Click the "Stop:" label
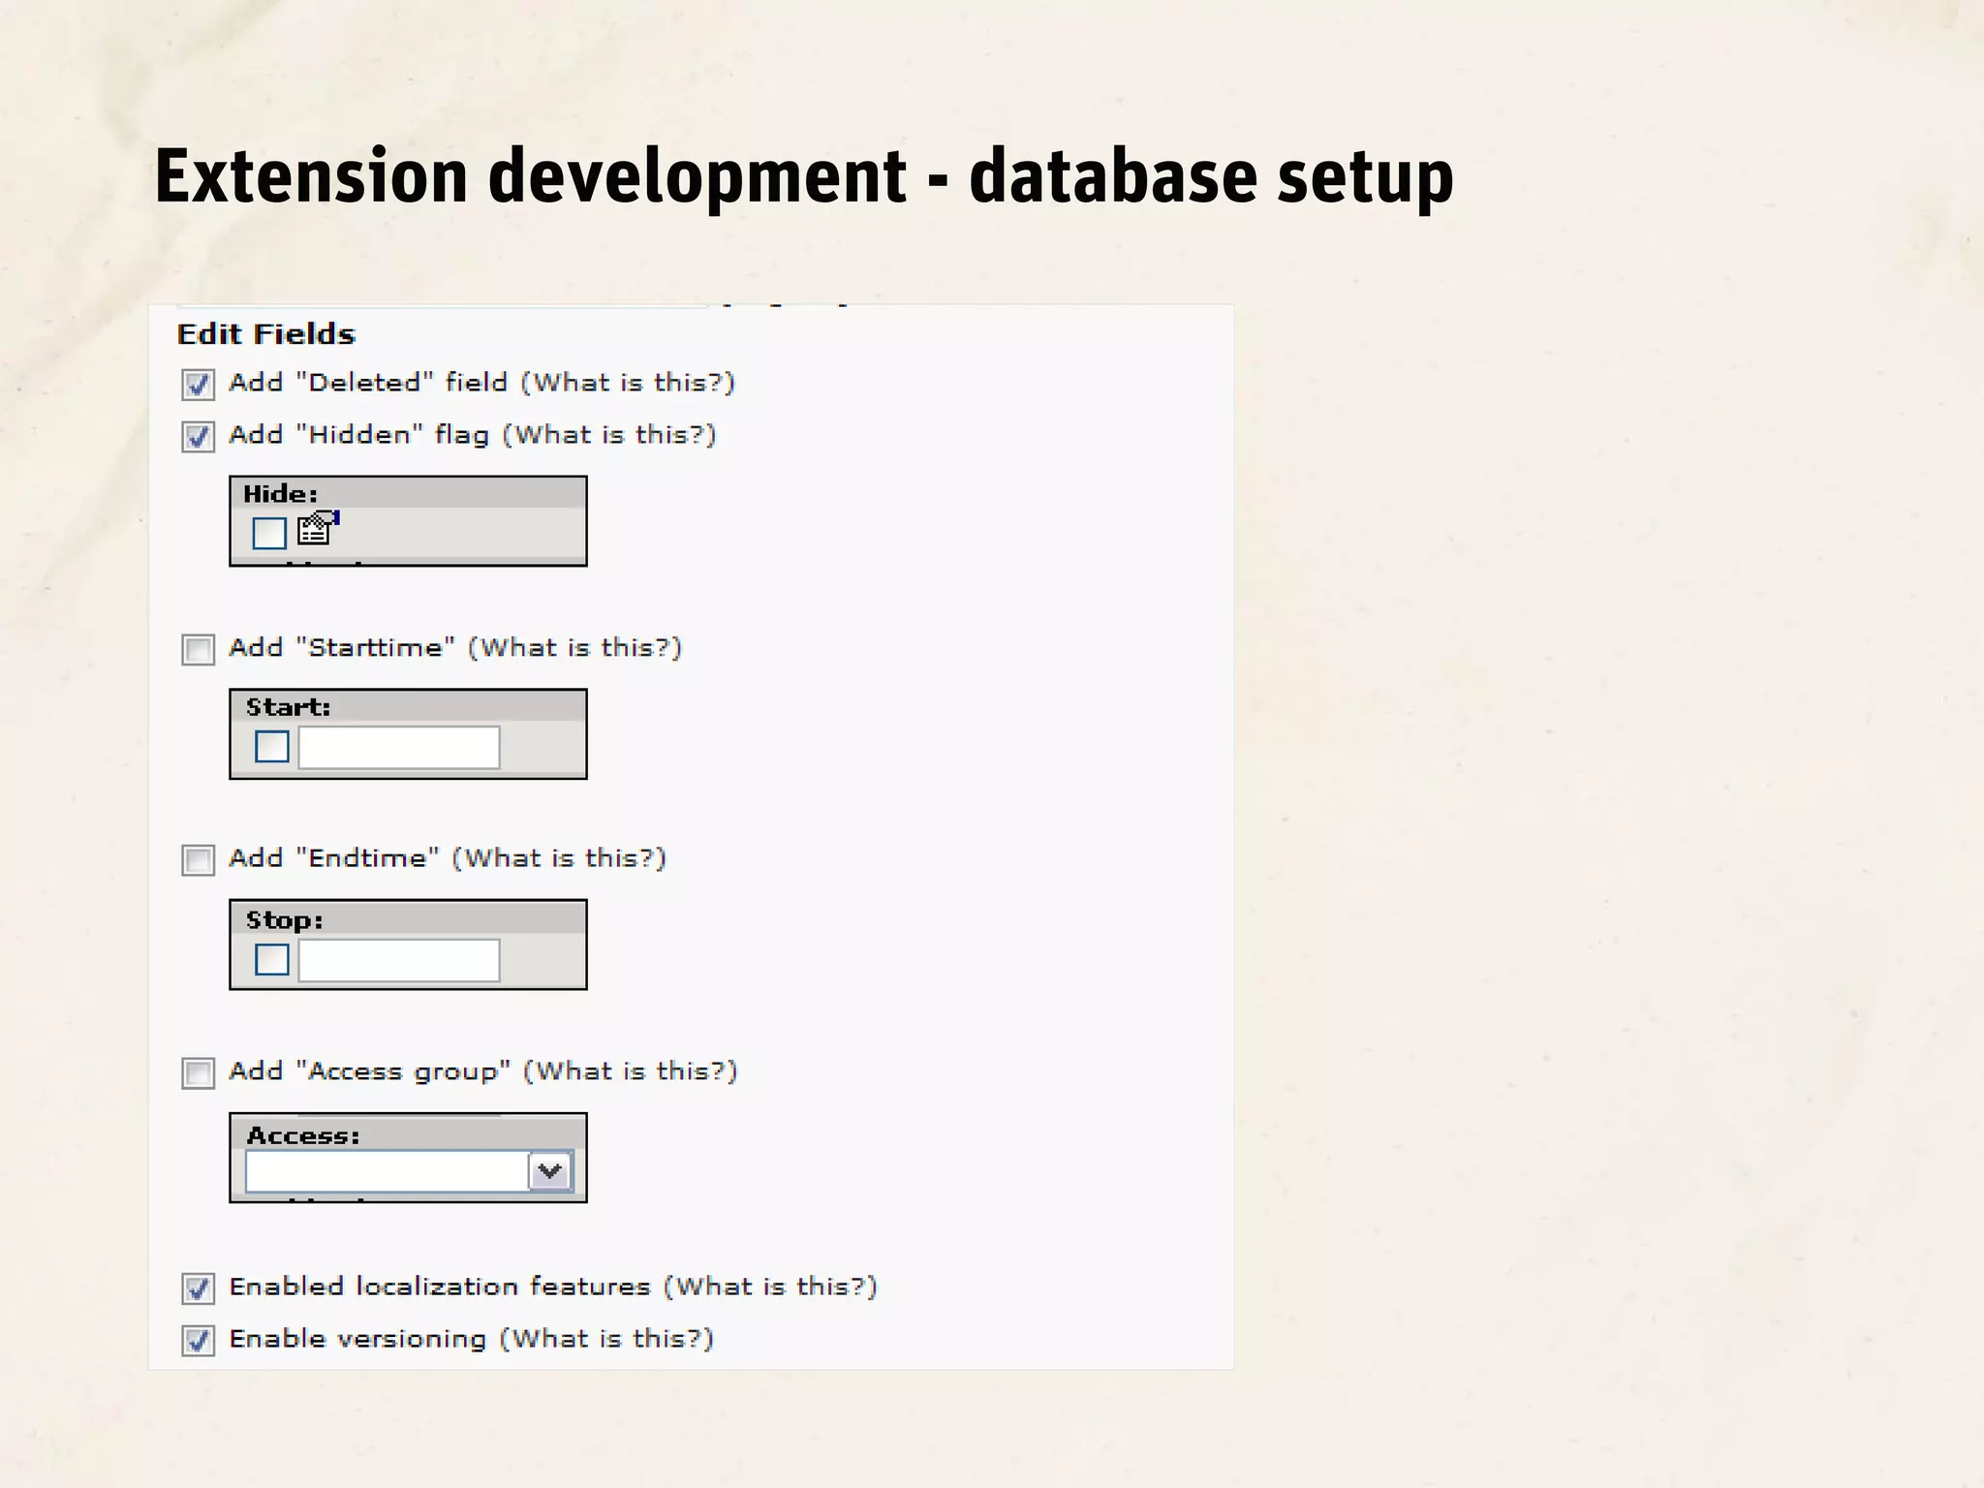The height and width of the screenshot is (1488, 1984). click(x=284, y=920)
